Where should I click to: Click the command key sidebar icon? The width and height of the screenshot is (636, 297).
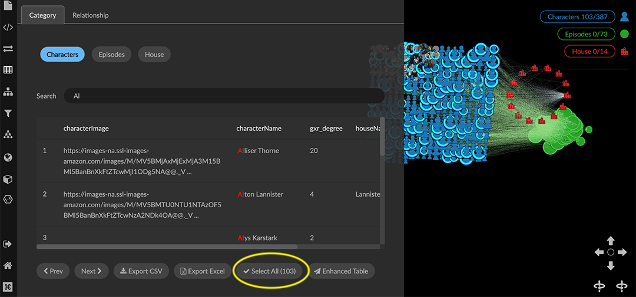[8, 287]
